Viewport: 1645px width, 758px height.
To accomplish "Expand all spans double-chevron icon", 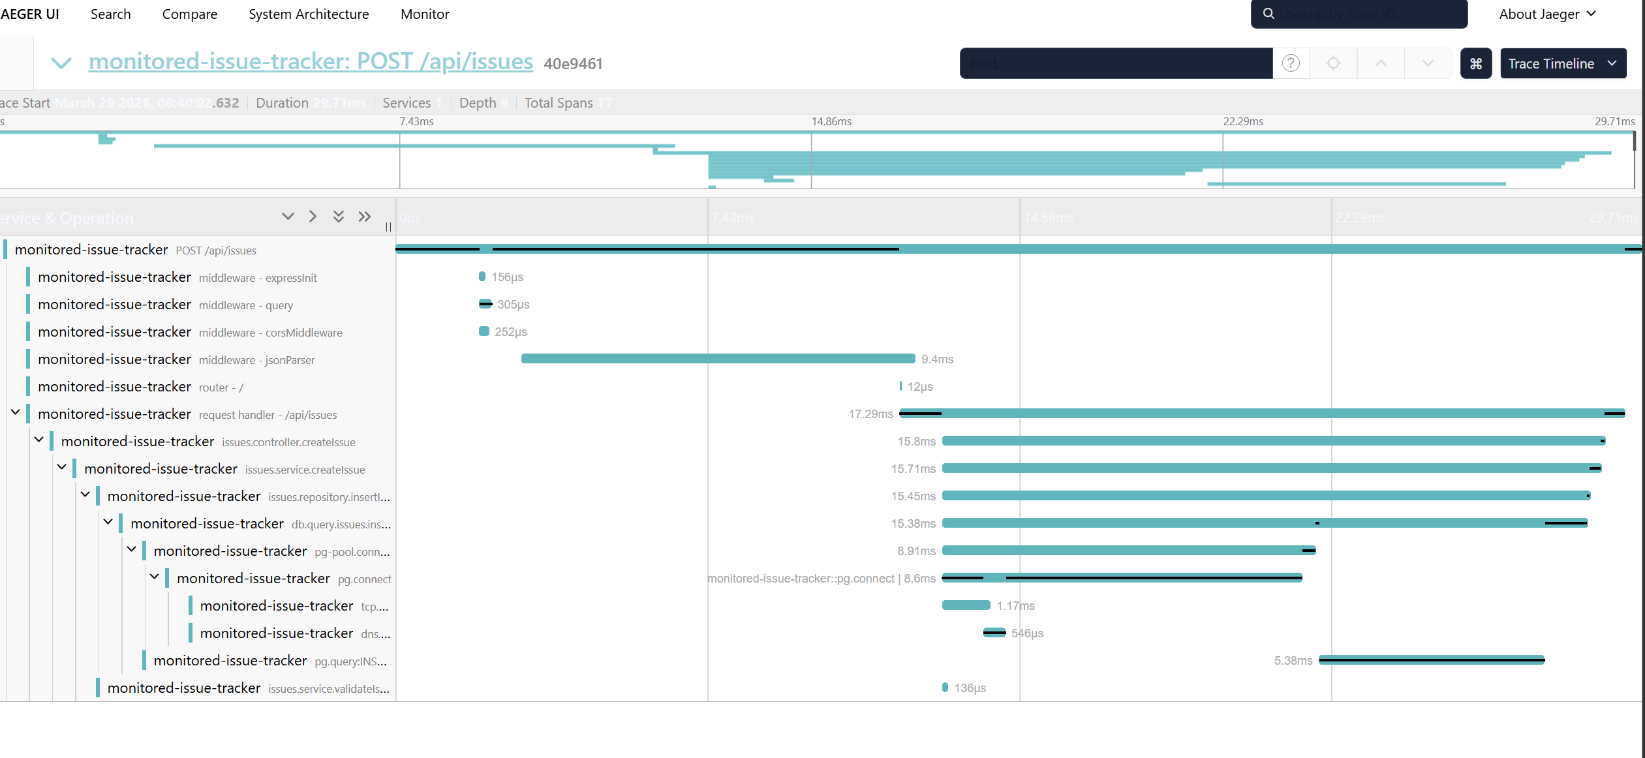I will [338, 217].
